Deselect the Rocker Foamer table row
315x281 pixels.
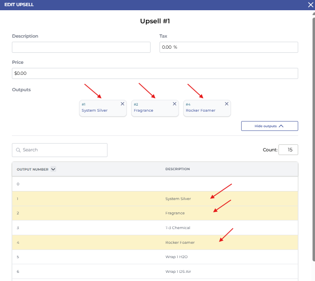pos(155,243)
